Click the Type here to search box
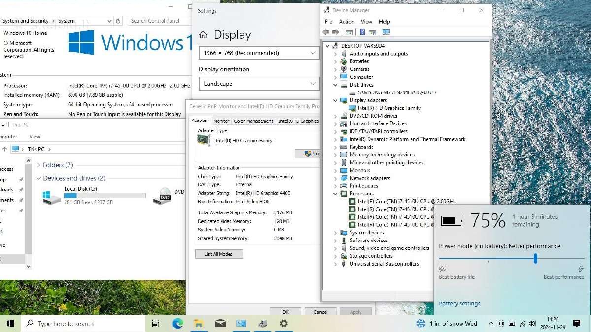The width and height of the screenshot is (591, 332). coord(83,324)
